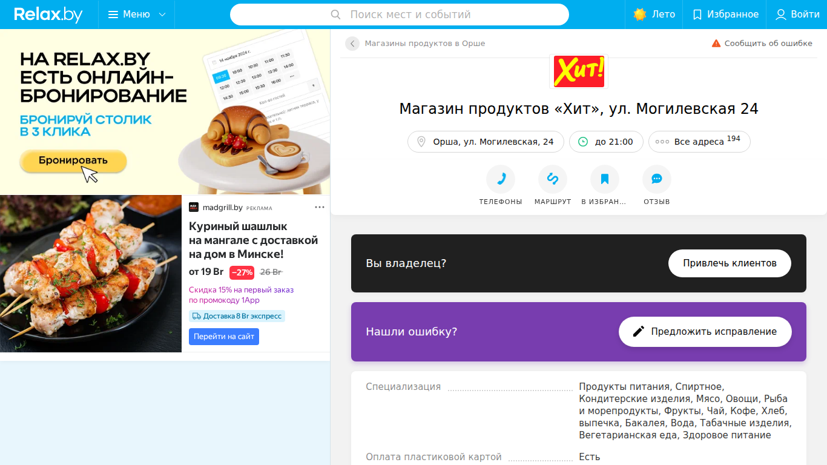827x465 pixels.
Task: Click the location pin icon
Action: (421, 142)
